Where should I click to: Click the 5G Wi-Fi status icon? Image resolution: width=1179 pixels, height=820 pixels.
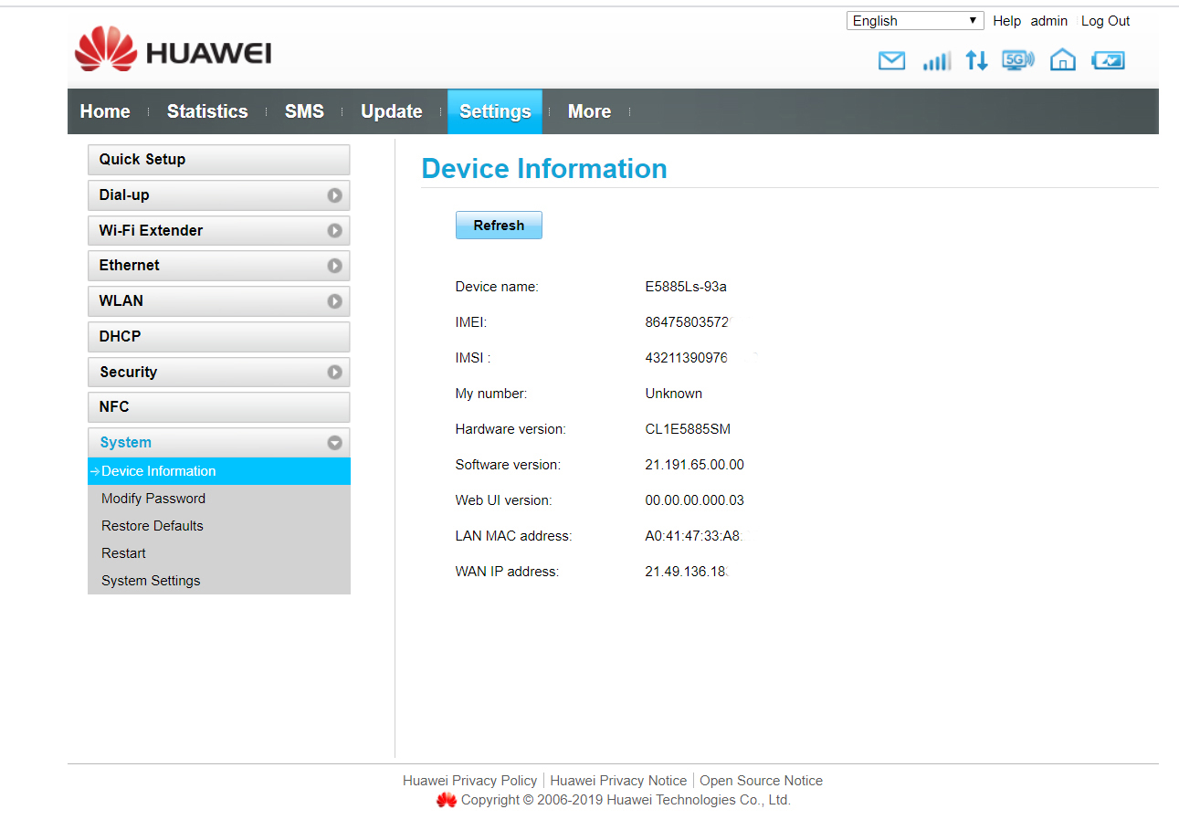[x=1017, y=61]
